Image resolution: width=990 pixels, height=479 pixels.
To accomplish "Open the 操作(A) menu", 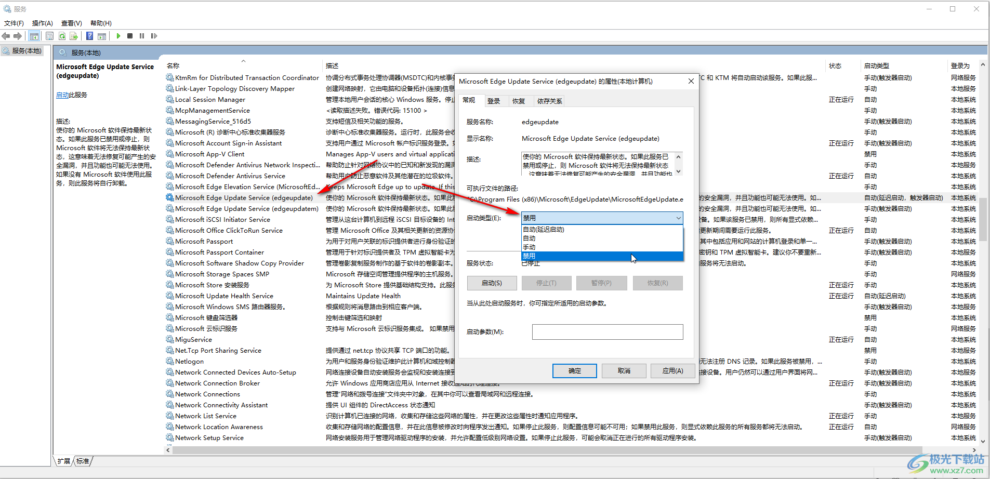I will click(43, 23).
